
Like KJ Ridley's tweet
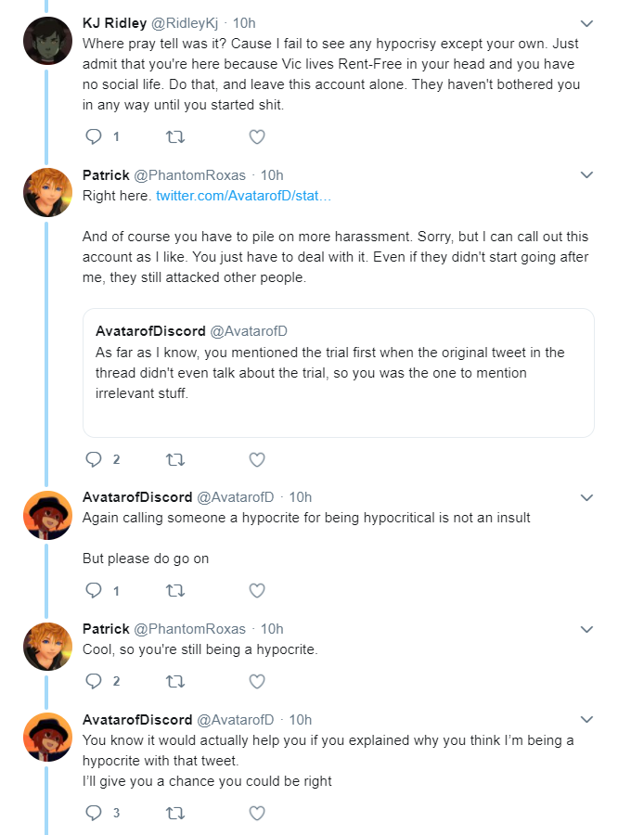pyautogui.click(x=257, y=137)
